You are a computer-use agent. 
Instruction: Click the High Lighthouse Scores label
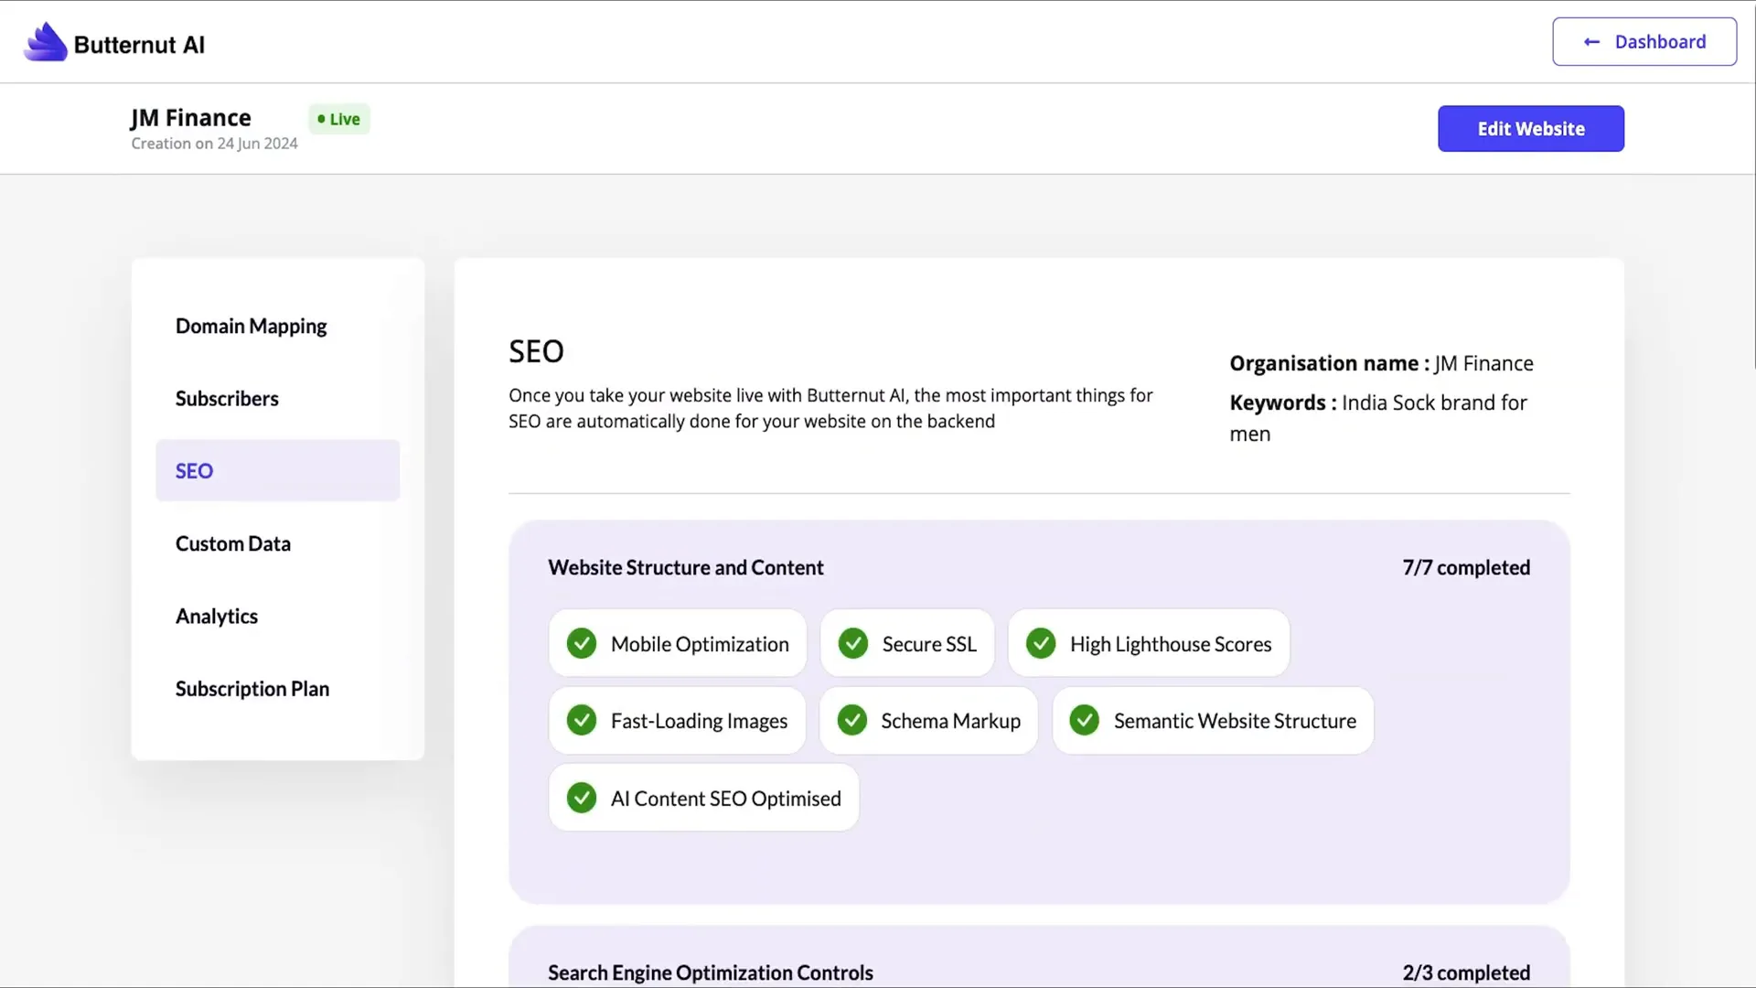(x=1171, y=644)
